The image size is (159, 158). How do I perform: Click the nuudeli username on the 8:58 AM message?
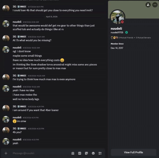pos(17,22)
